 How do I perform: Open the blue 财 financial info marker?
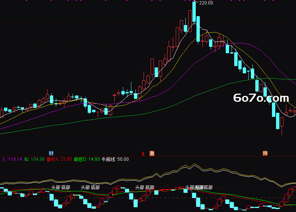[x=51, y=153]
